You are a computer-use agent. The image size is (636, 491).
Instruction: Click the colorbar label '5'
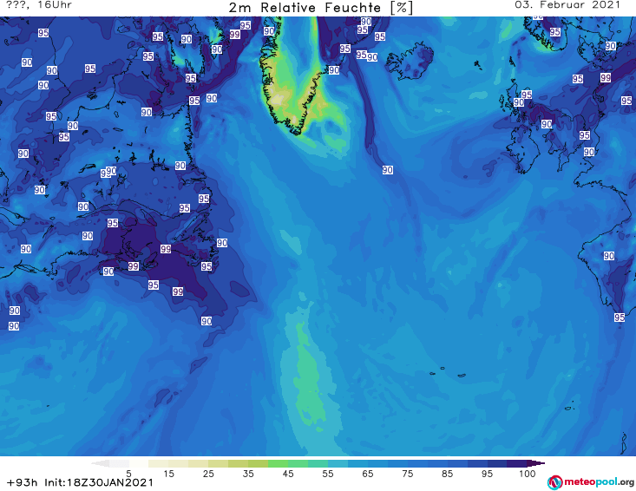point(128,473)
